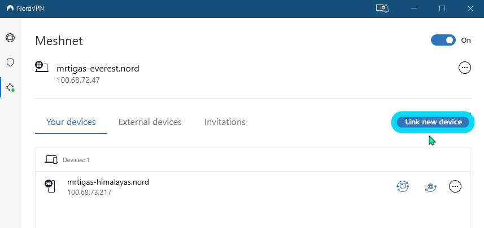Viewport: 484px width, 228px height.
Task: Switch to the External devices tab
Action: (150, 122)
